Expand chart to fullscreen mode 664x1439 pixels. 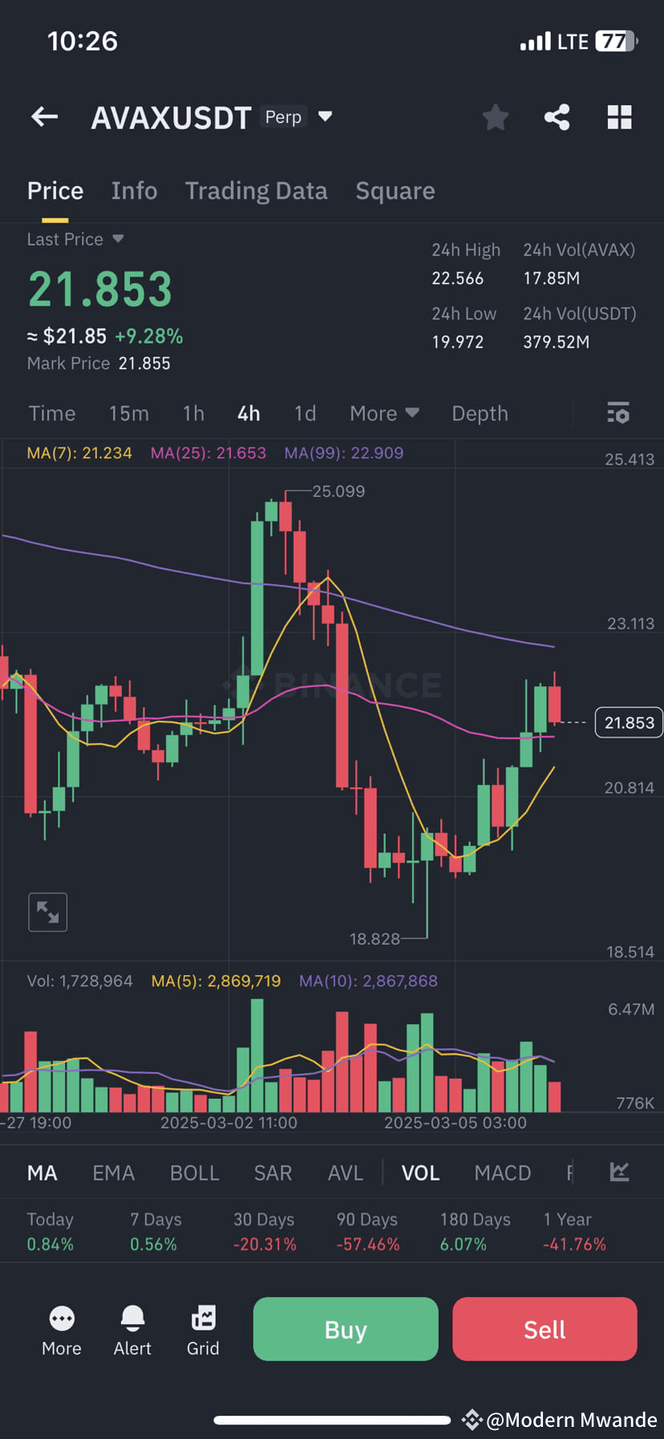point(47,912)
